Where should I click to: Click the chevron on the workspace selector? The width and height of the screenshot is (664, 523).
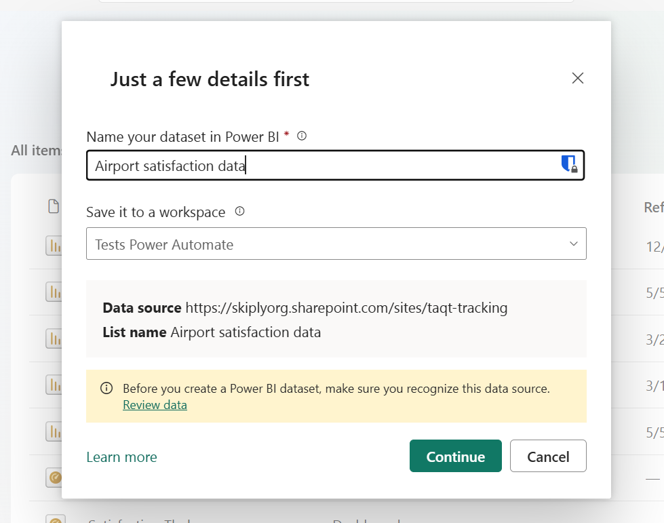(573, 243)
